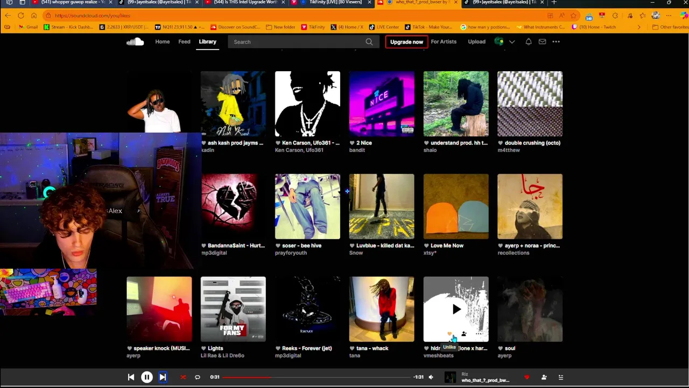Click the SoundCloud logo

pyautogui.click(x=135, y=41)
